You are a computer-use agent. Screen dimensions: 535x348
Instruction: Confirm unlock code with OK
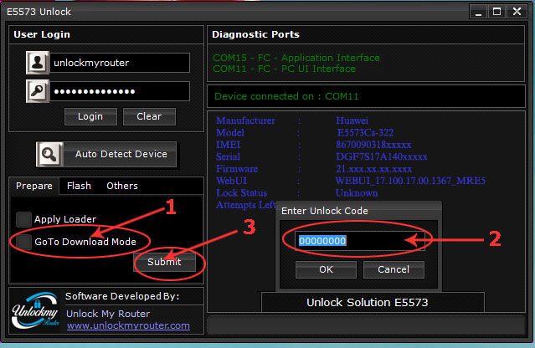(326, 269)
